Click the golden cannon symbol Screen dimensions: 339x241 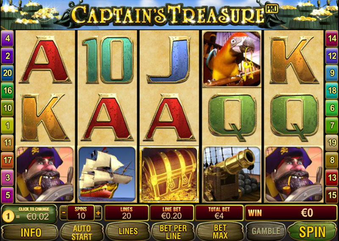[231, 174]
